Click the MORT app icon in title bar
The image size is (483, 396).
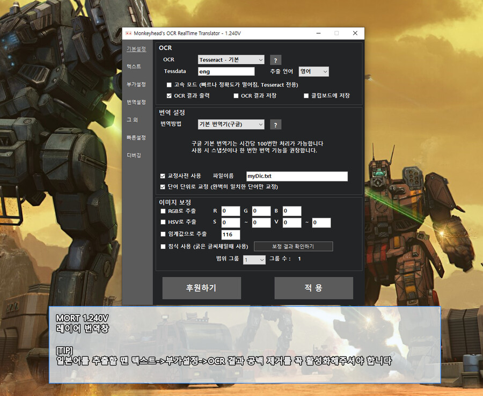point(128,33)
